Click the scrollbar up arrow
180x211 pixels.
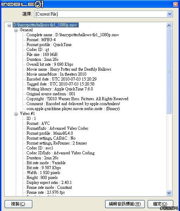169,25
